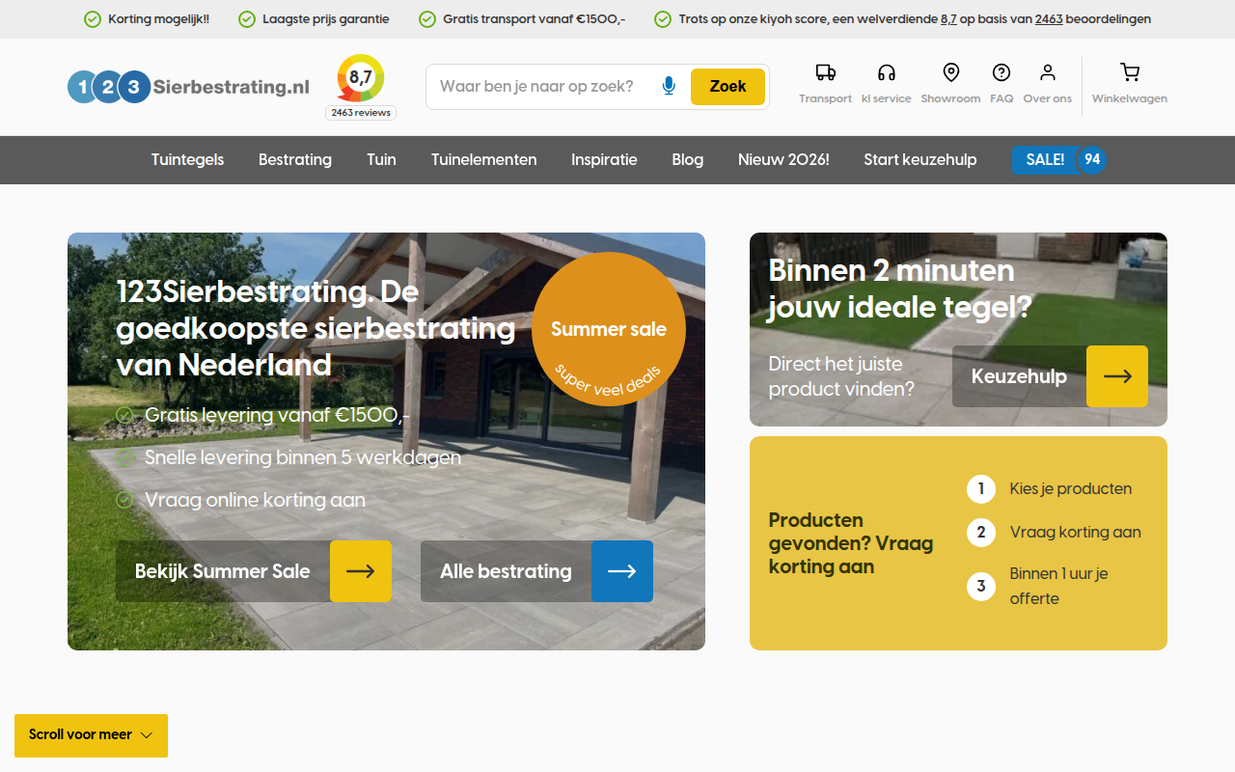Image resolution: width=1235 pixels, height=772 pixels.
Task: Click the yellow Zoek search button
Action: click(x=727, y=87)
